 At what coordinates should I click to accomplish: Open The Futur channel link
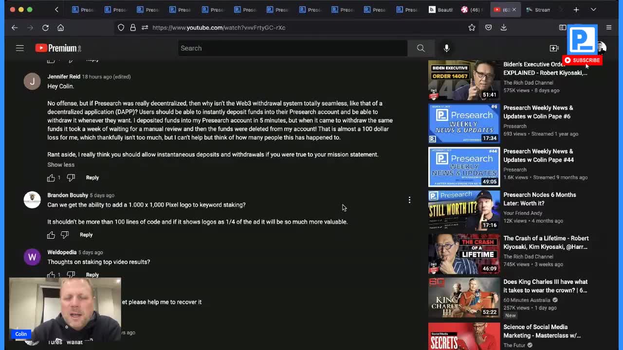(514, 345)
